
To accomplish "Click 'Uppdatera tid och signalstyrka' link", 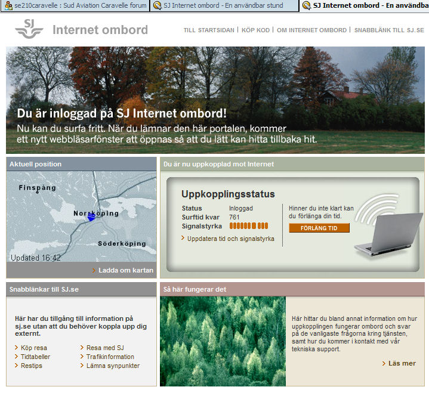I will click(231, 239).
